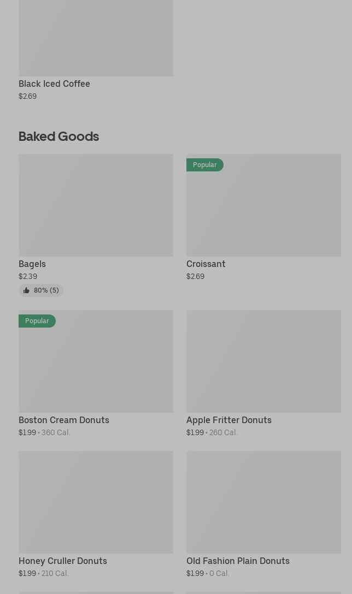
Task: Click the Old Fashion Plain Donuts title
Action: pos(238,561)
